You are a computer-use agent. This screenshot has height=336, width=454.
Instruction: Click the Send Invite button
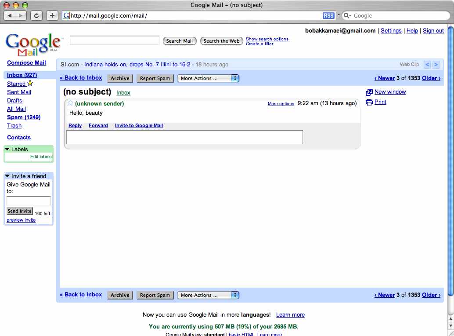(20, 211)
